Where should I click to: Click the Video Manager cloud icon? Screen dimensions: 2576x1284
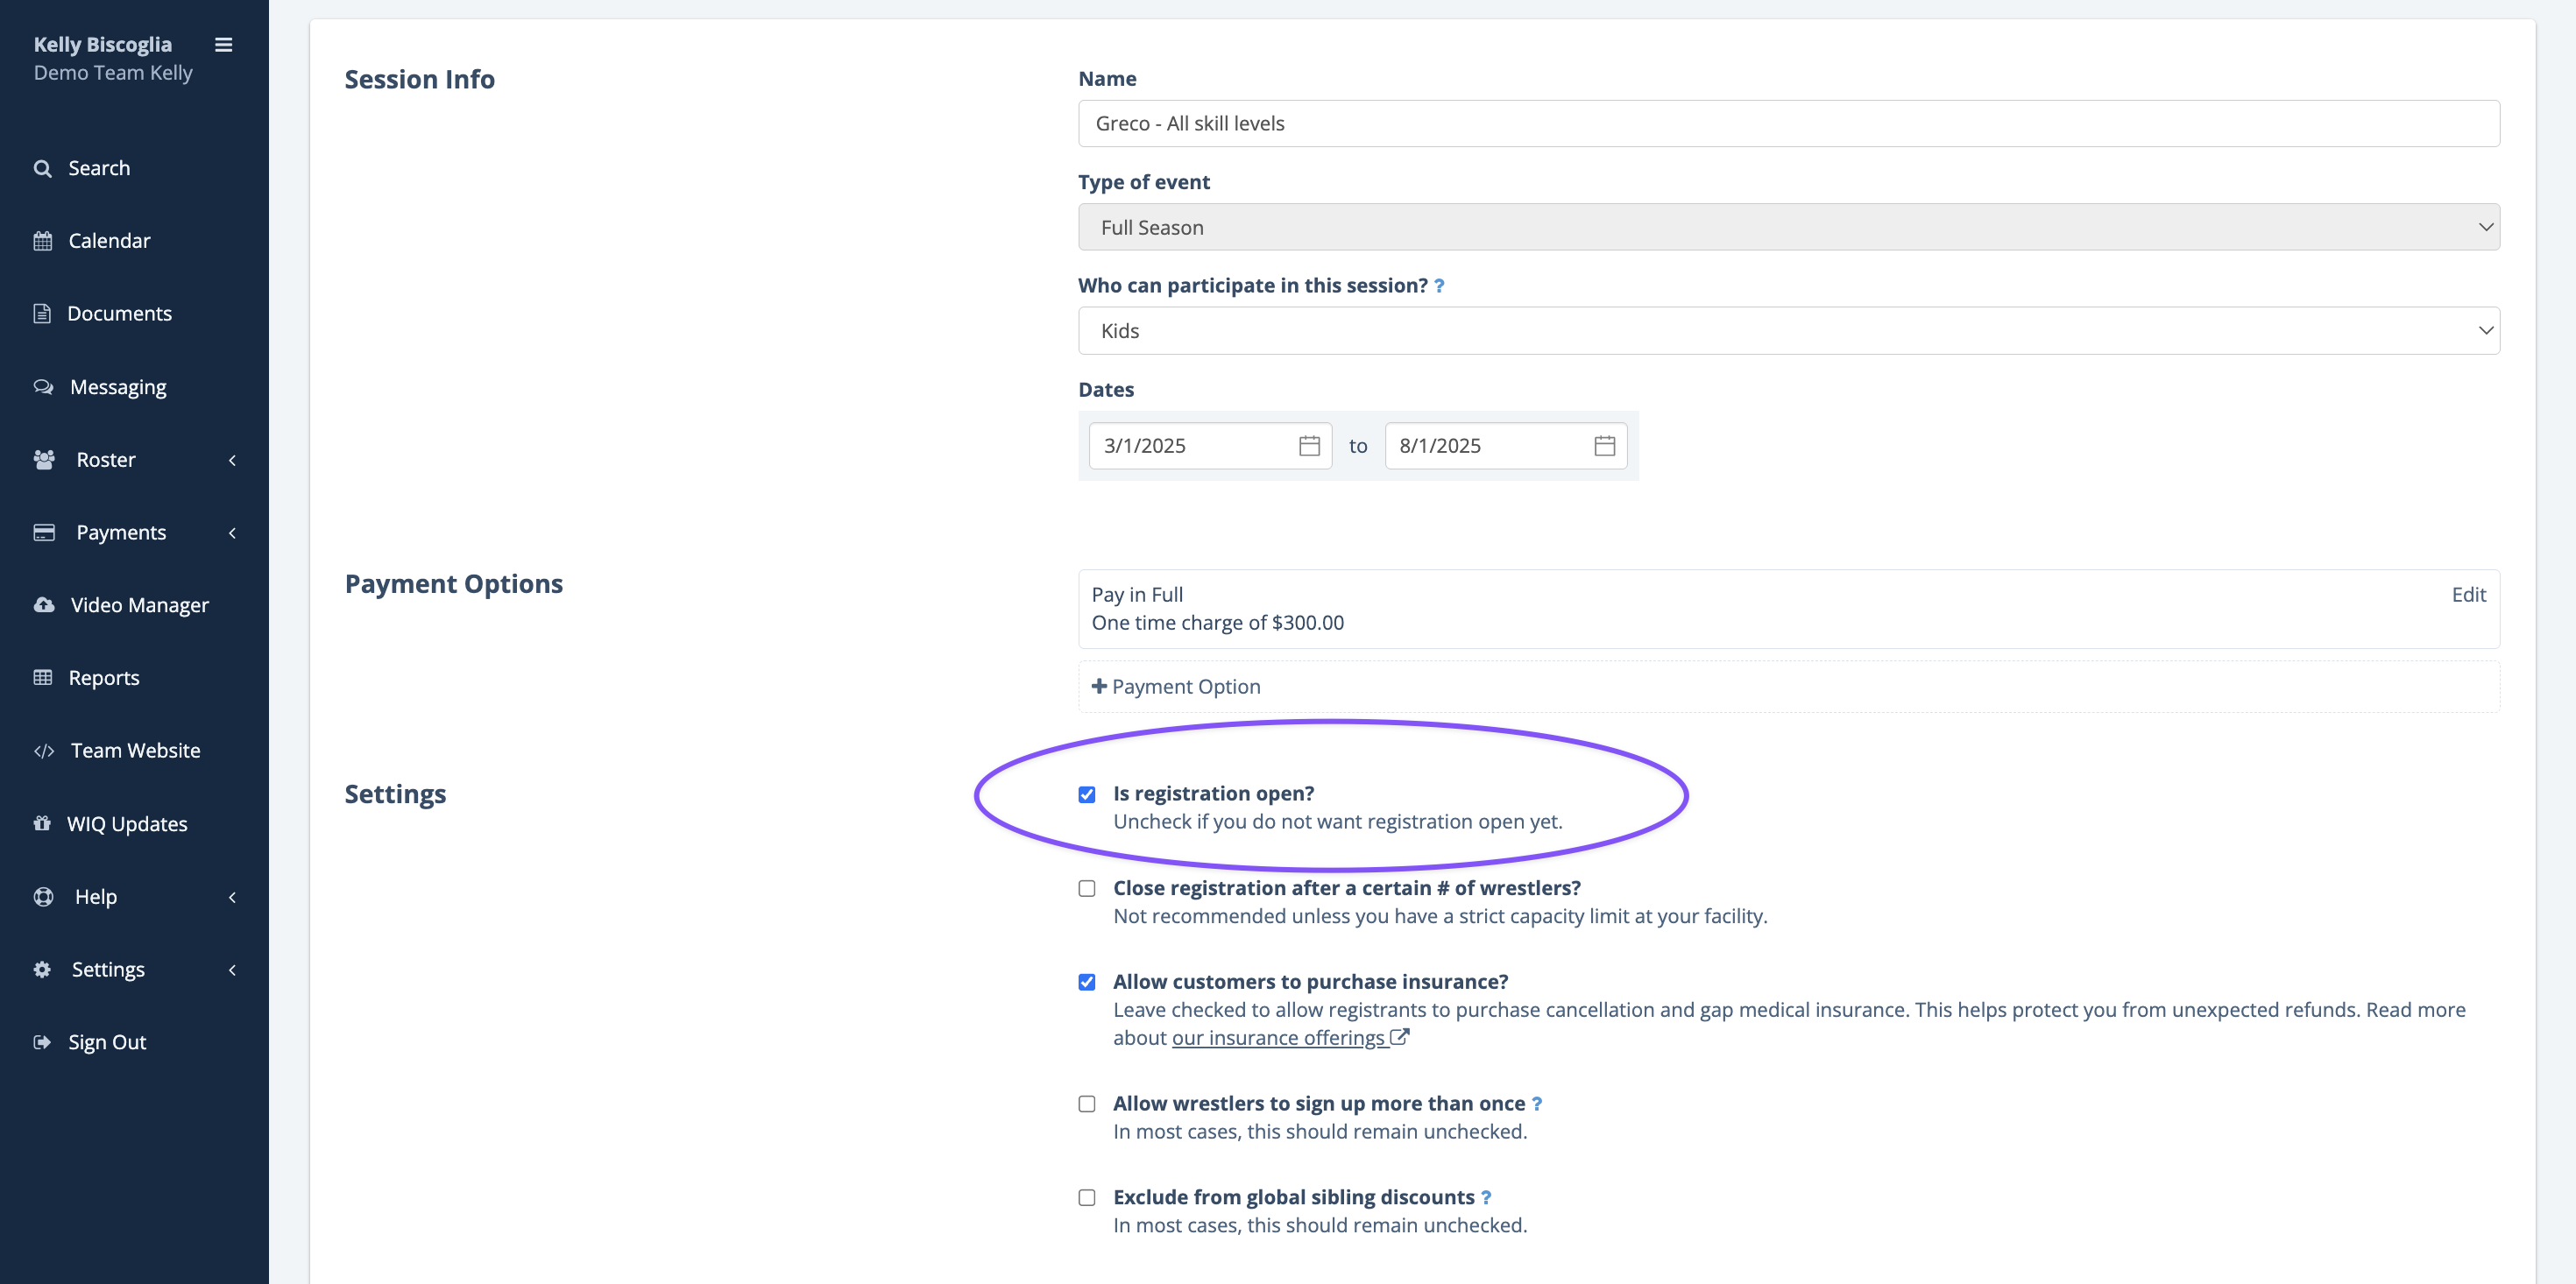44,605
